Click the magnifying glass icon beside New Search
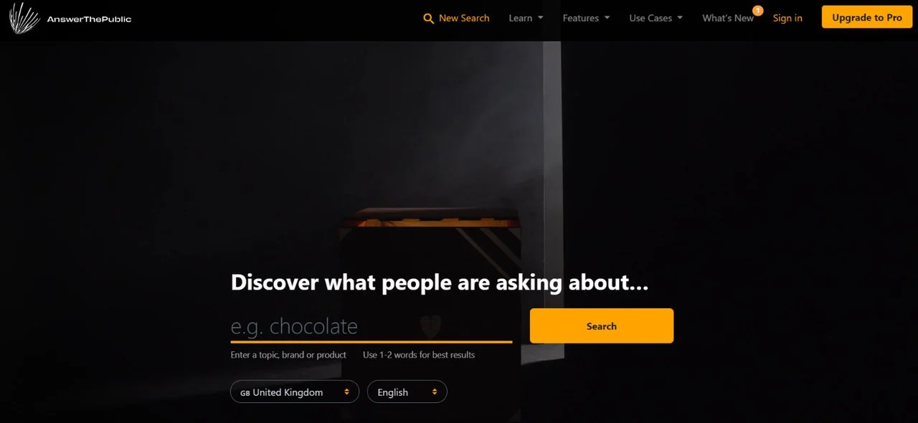This screenshot has width=918, height=423. click(429, 19)
